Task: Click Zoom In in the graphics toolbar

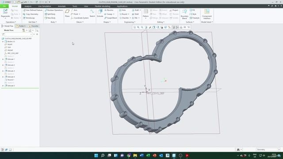Action: click(138, 27)
